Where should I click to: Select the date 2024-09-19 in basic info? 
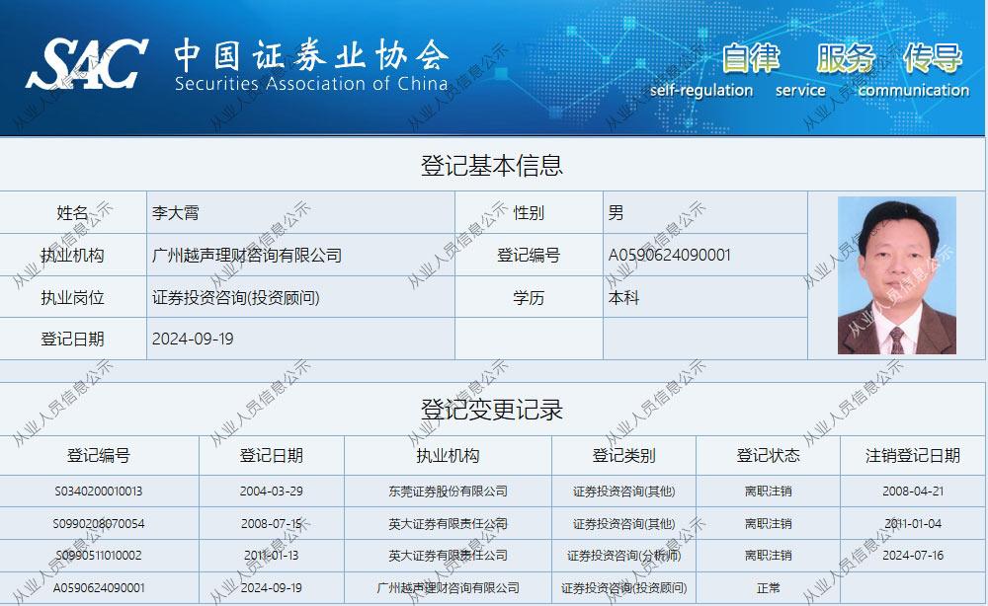point(193,339)
